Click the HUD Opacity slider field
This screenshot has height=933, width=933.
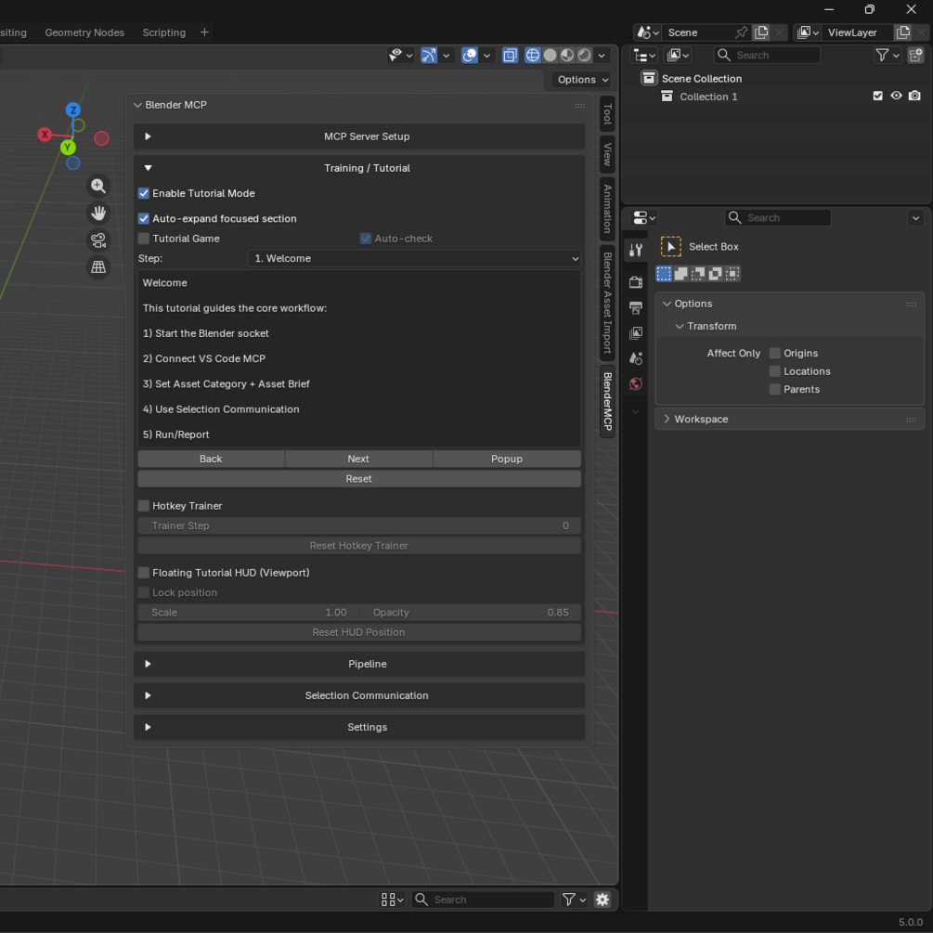coord(471,613)
